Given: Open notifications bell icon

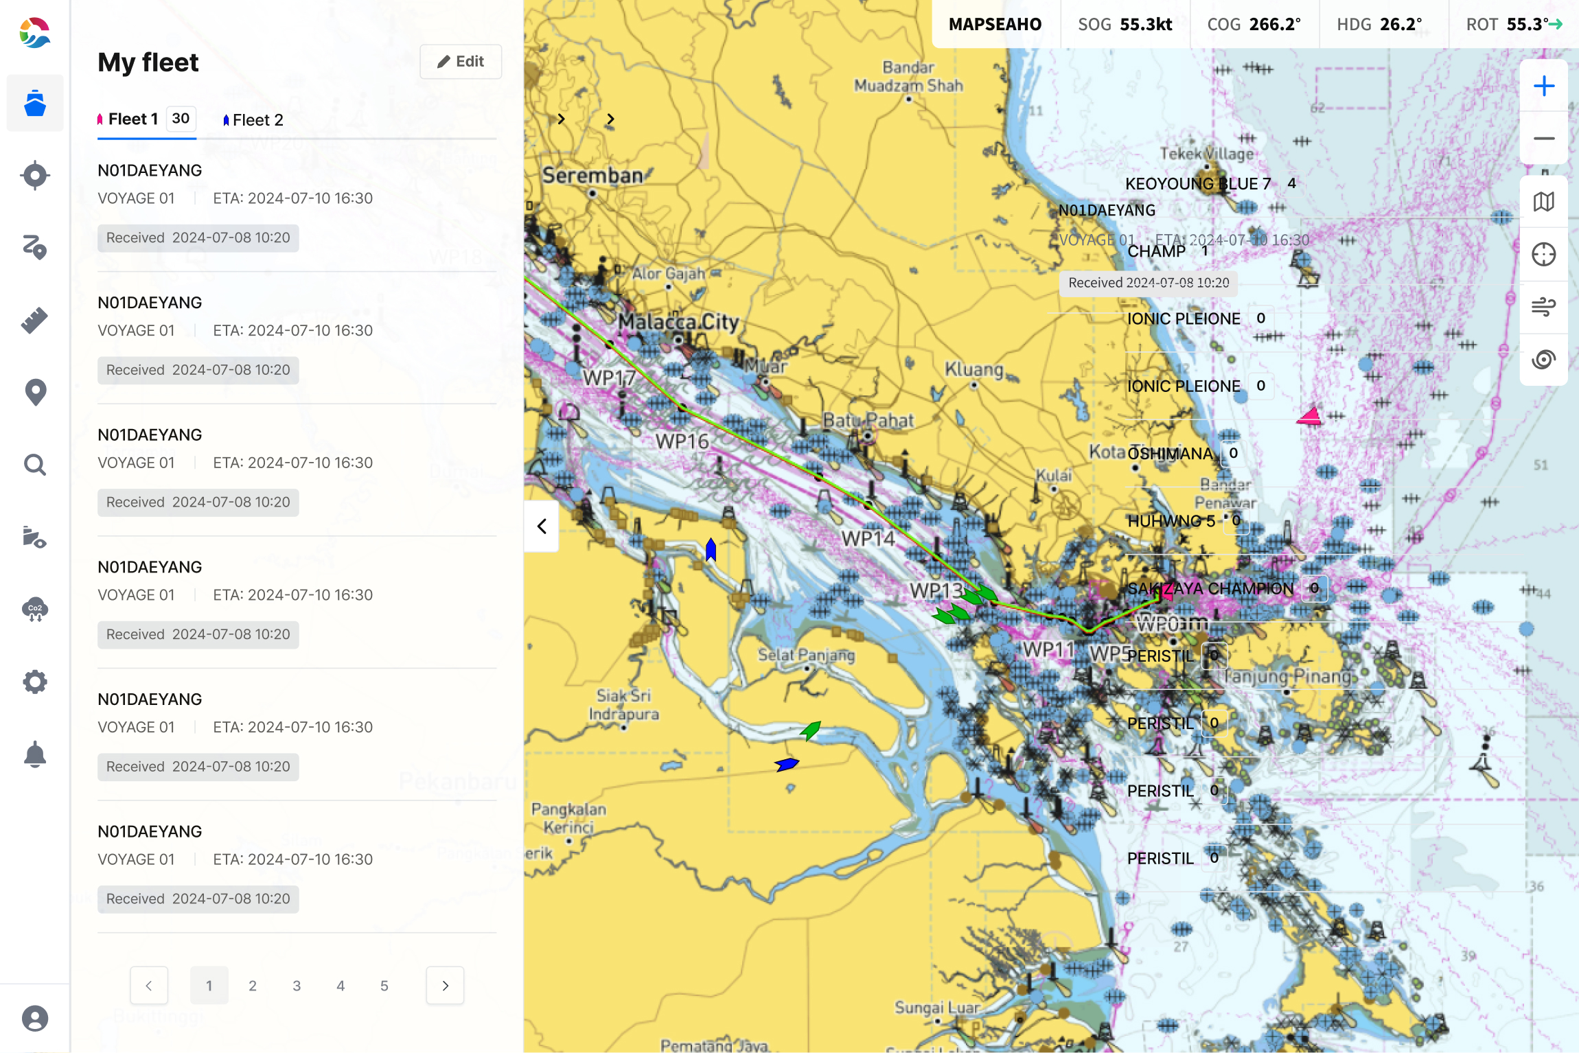Looking at the screenshot, I should point(35,754).
